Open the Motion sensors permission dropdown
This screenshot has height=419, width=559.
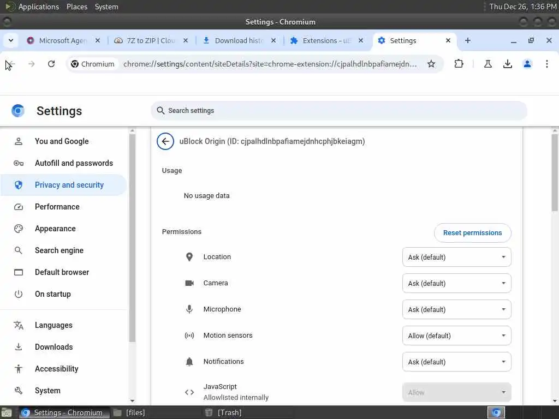457,336
